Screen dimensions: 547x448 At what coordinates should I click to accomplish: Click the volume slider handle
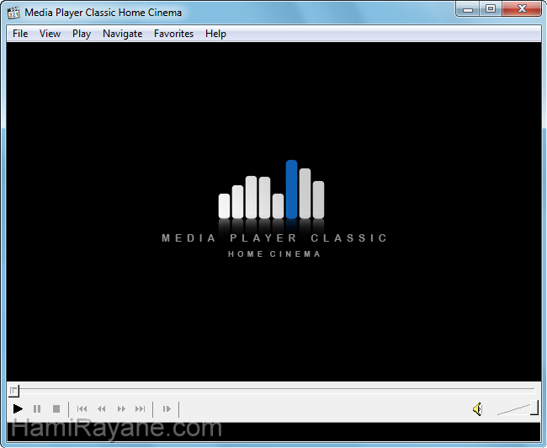[534, 408]
